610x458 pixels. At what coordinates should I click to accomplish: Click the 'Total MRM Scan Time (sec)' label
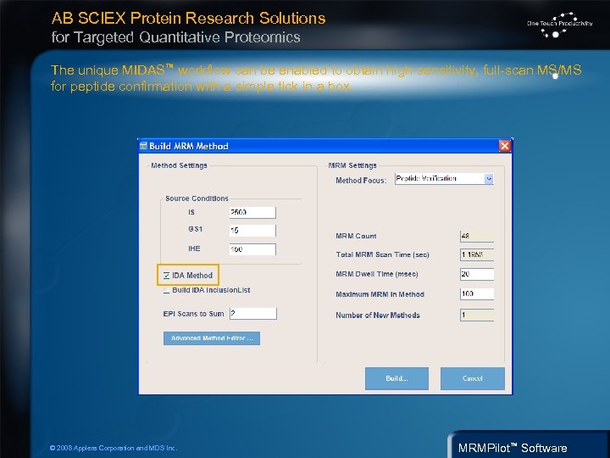(x=382, y=254)
